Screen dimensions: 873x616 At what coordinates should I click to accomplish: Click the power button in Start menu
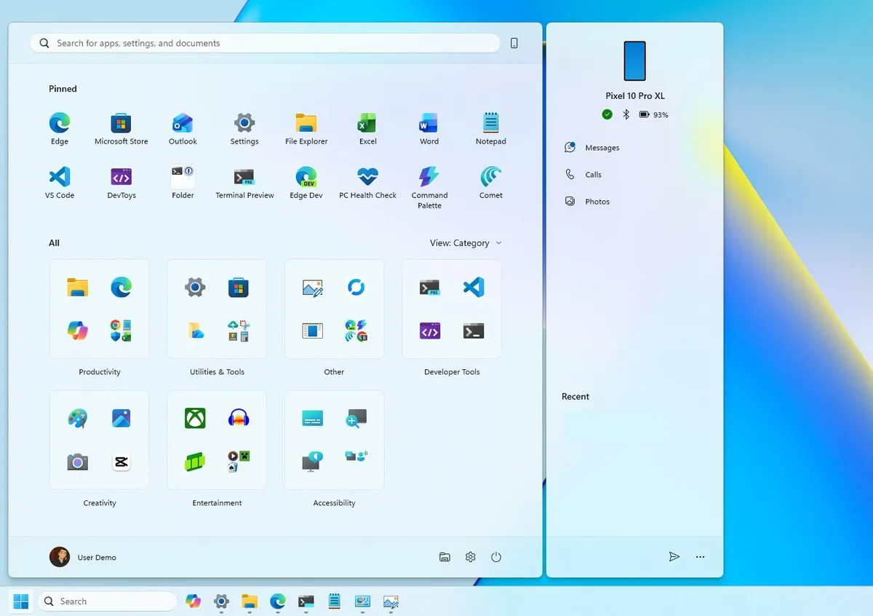click(x=495, y=556)
